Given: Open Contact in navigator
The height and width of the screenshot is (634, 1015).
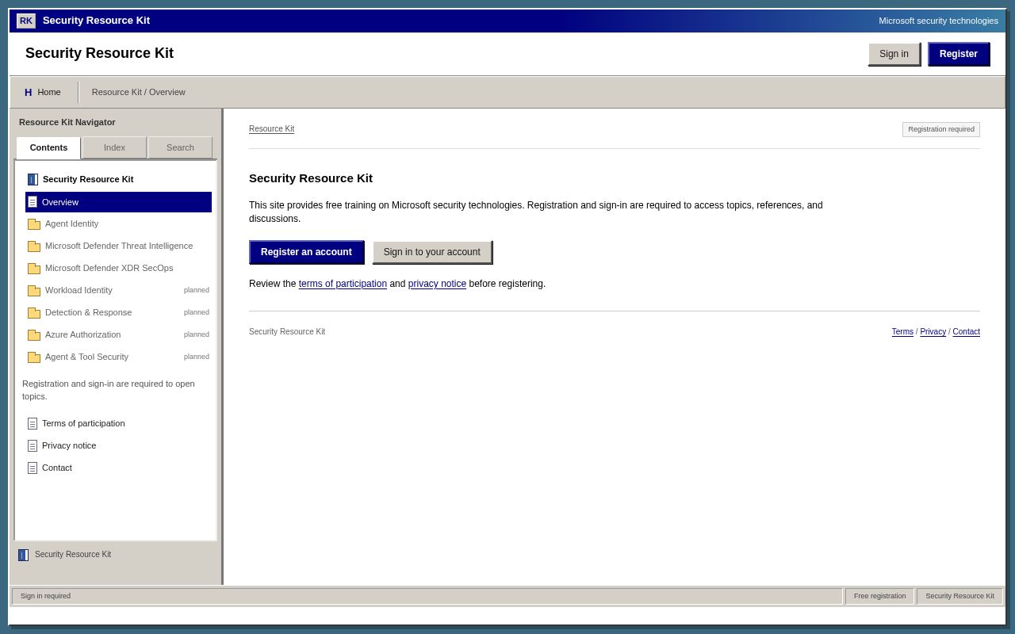Looking at the screenshot, I should click(x=57, y=468).
